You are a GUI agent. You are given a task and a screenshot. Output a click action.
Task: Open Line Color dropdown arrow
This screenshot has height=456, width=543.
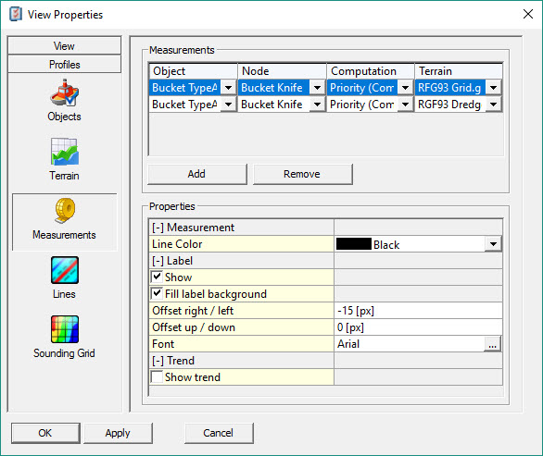[x=492, y=244]
